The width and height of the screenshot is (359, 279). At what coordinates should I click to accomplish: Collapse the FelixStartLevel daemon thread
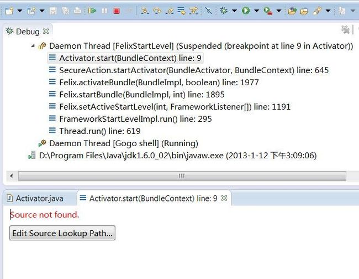click(x=33, y=46)
